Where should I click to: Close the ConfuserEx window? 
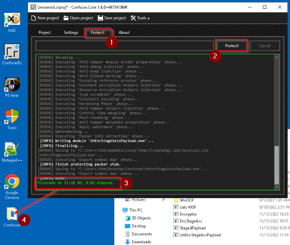(x=280, y=7)
